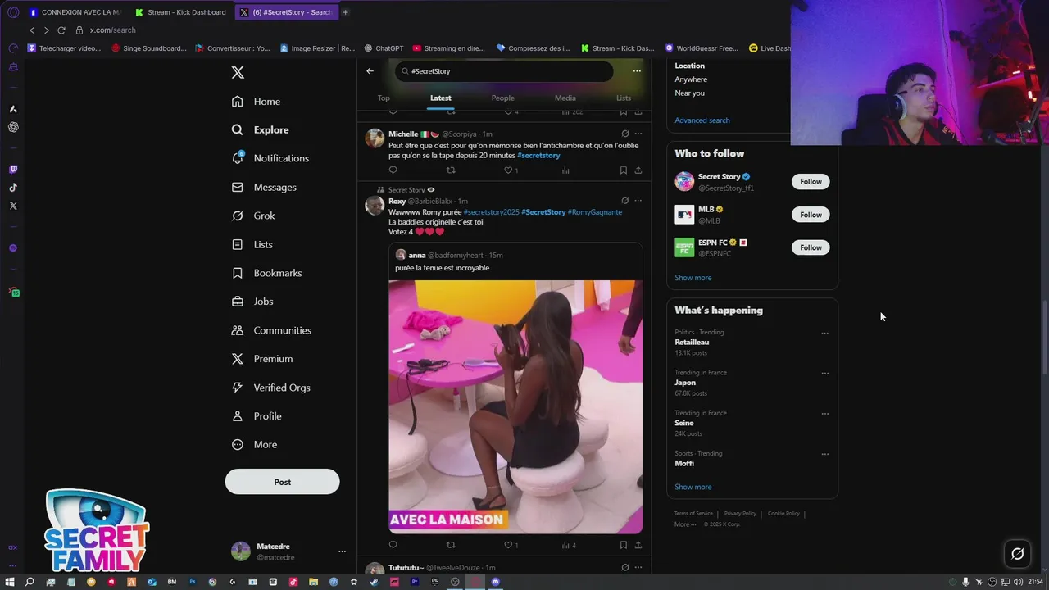
Task: Open ChatGPT bookmark in bookmarks bar
Action: pyautogui.click(x=384, y=48)
